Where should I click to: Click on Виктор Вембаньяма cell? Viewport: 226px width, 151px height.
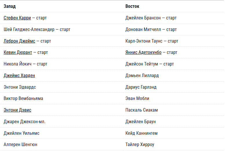click(23, 99)
